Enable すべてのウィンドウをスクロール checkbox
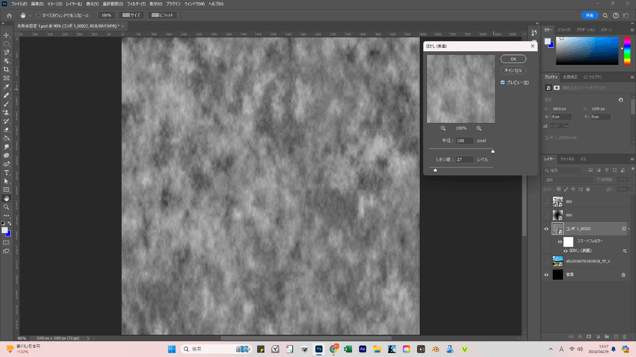 pos(38,15)
